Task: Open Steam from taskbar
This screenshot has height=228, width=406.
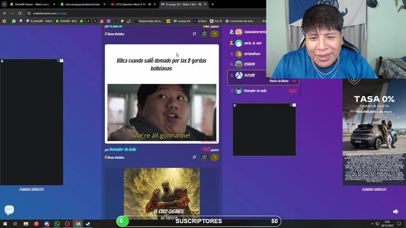Action: [88, 224]
